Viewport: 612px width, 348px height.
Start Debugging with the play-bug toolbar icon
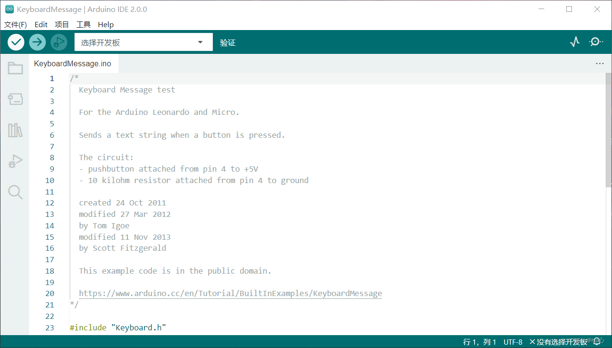click(x=59, y=42)
